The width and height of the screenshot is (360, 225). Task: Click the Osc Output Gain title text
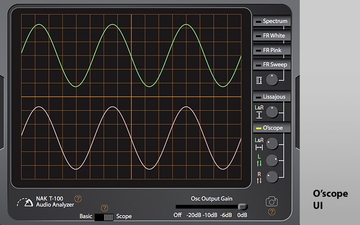click(211, 198)
